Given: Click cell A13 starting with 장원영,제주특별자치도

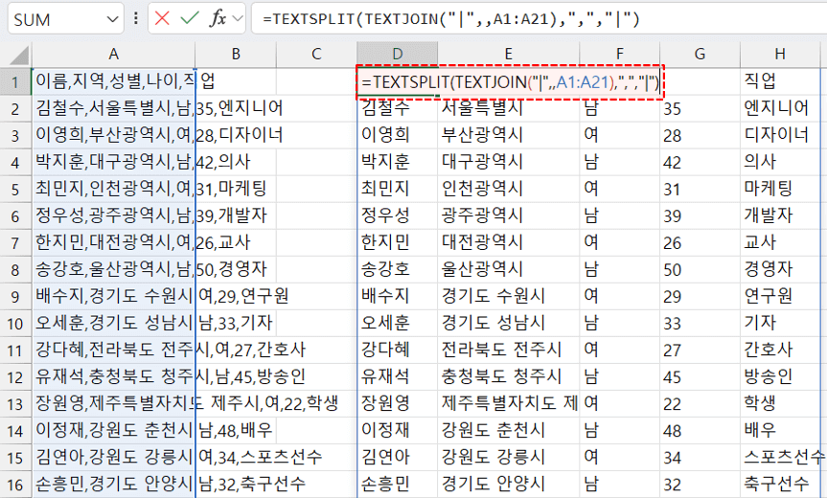Looking at the screenshot, I should click(x=113, y=404).
